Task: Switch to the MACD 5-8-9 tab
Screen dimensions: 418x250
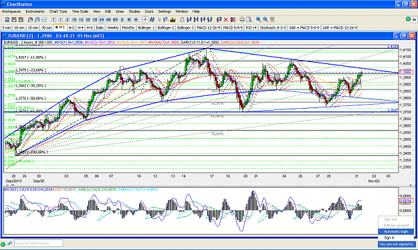Action: tap(233, 27)
